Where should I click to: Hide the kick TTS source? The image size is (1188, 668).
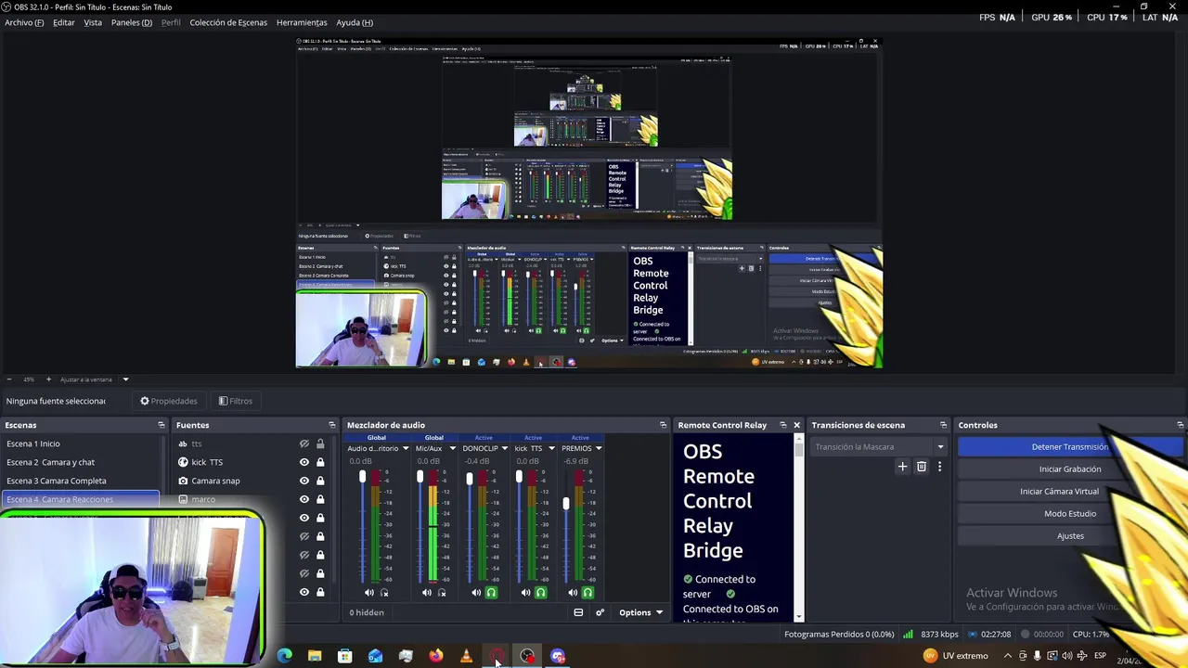pyautogui.click(x=304, y=462)
